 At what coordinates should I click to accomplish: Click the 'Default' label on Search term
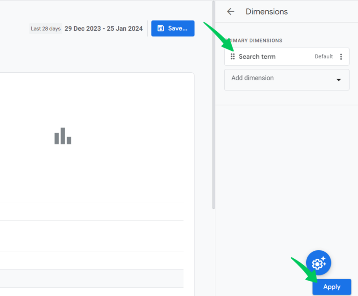(x=324, y=56)
